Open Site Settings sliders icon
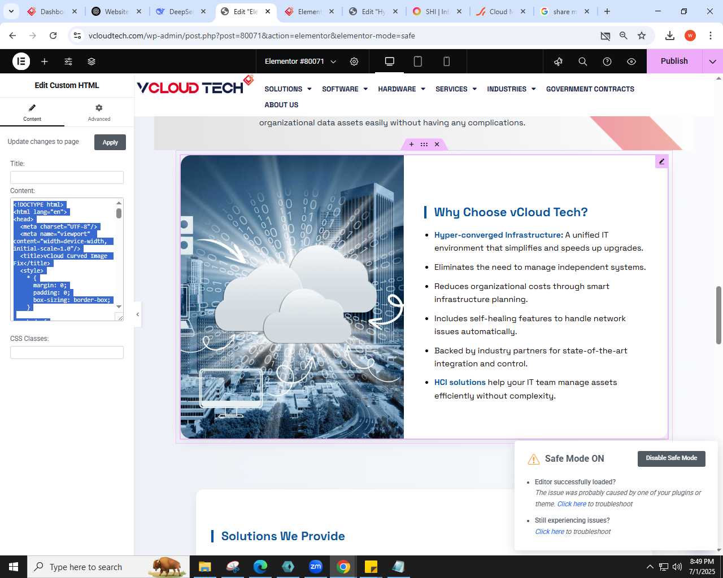The image size is (723, 578). tap(68, 62)
